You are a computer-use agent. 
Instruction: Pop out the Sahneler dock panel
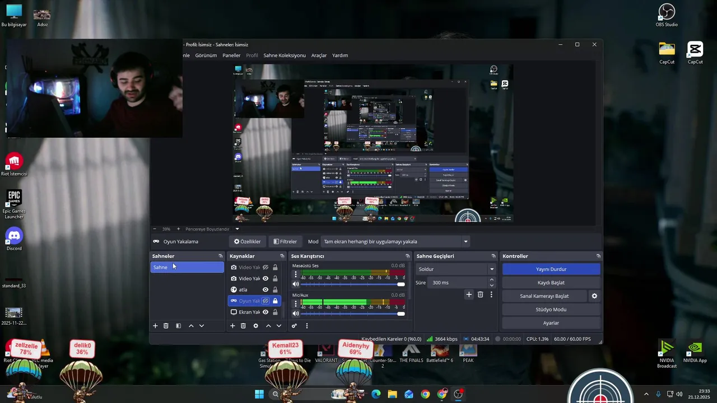[220, 256]
